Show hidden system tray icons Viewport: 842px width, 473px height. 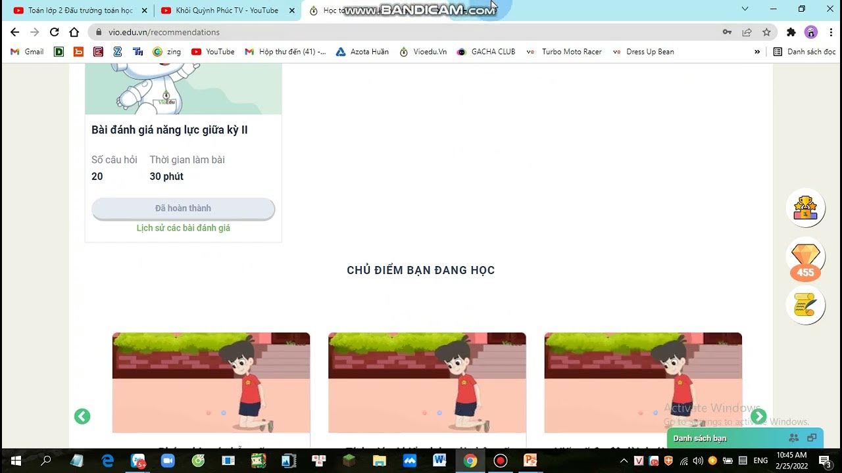click(624, 461)
